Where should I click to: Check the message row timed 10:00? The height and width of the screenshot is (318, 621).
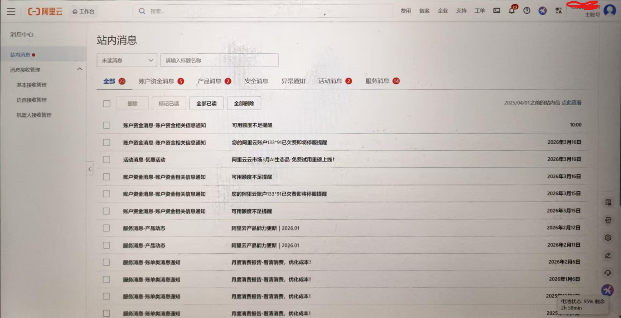click(x=107, y=125)
